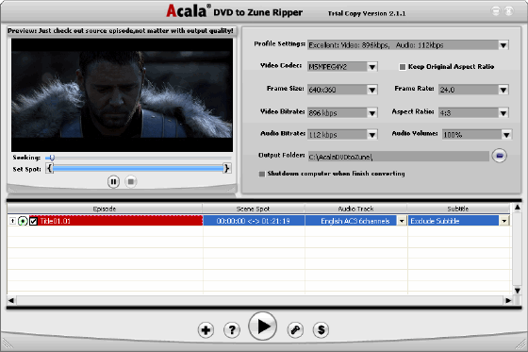Click the Subtitle column header

458,209
